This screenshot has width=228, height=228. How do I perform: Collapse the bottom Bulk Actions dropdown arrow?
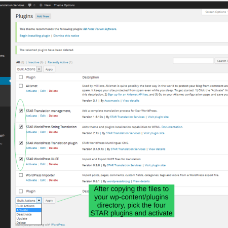pyautogui.click(x=39, y=201)
